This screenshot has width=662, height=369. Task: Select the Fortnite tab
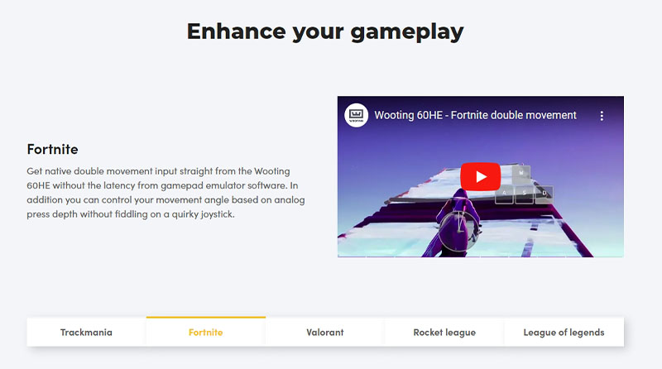coord(205,332)
